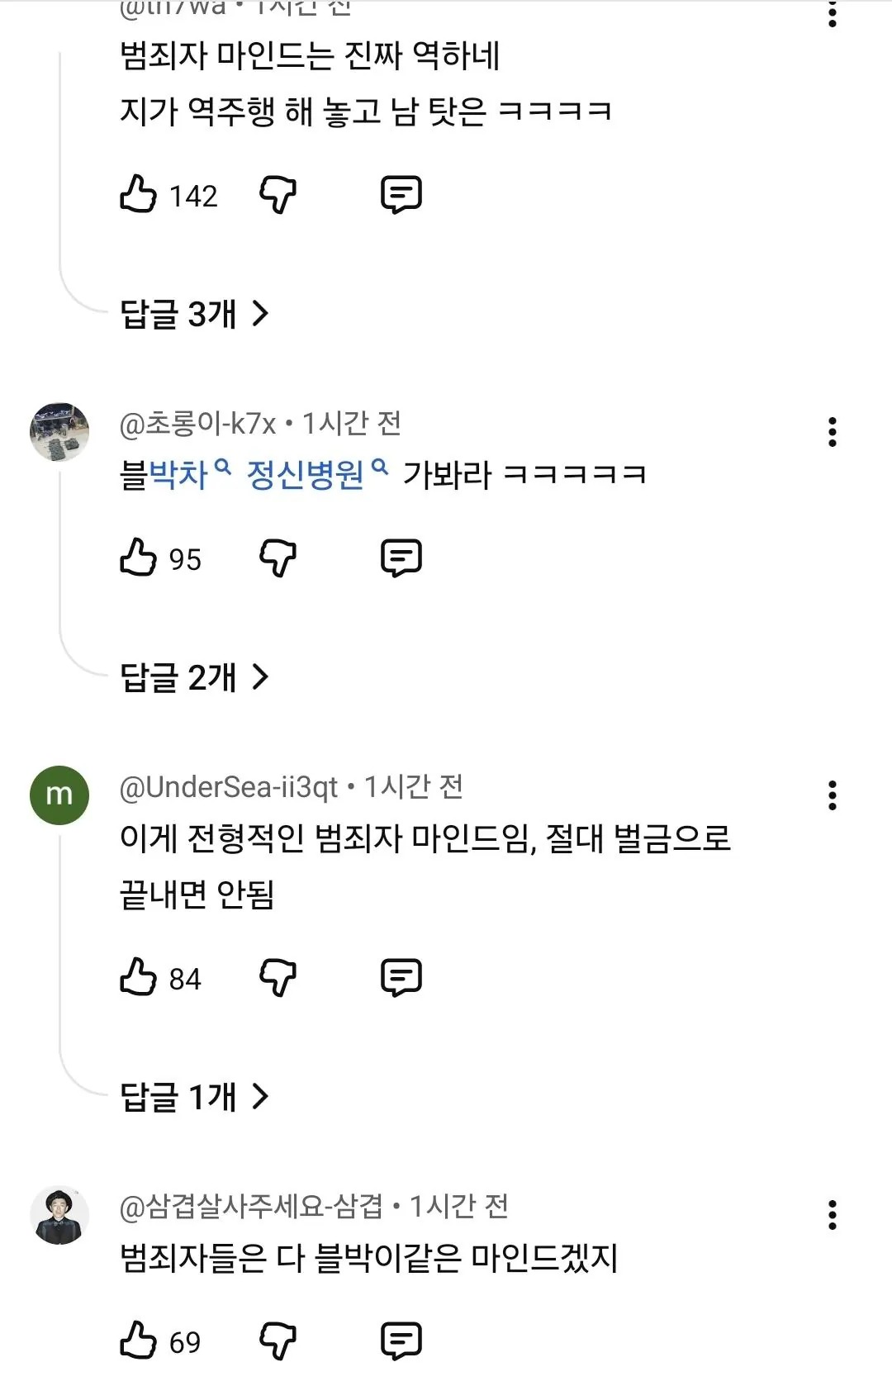Screen dimensions: 892x1381
Task: Reply to the UnderSea-ii3qt comment
Action: [401, 977]
